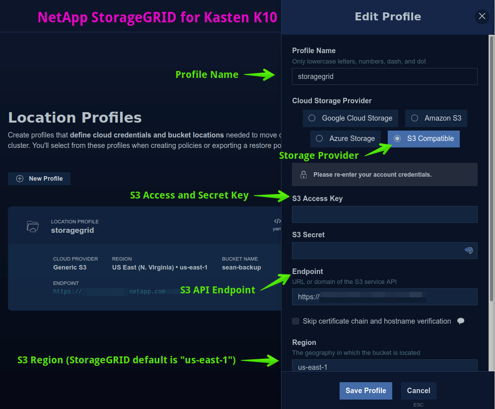Open certificate verification help bubble icon
Viewport: 495px width, 409px height.
point(461,321)
